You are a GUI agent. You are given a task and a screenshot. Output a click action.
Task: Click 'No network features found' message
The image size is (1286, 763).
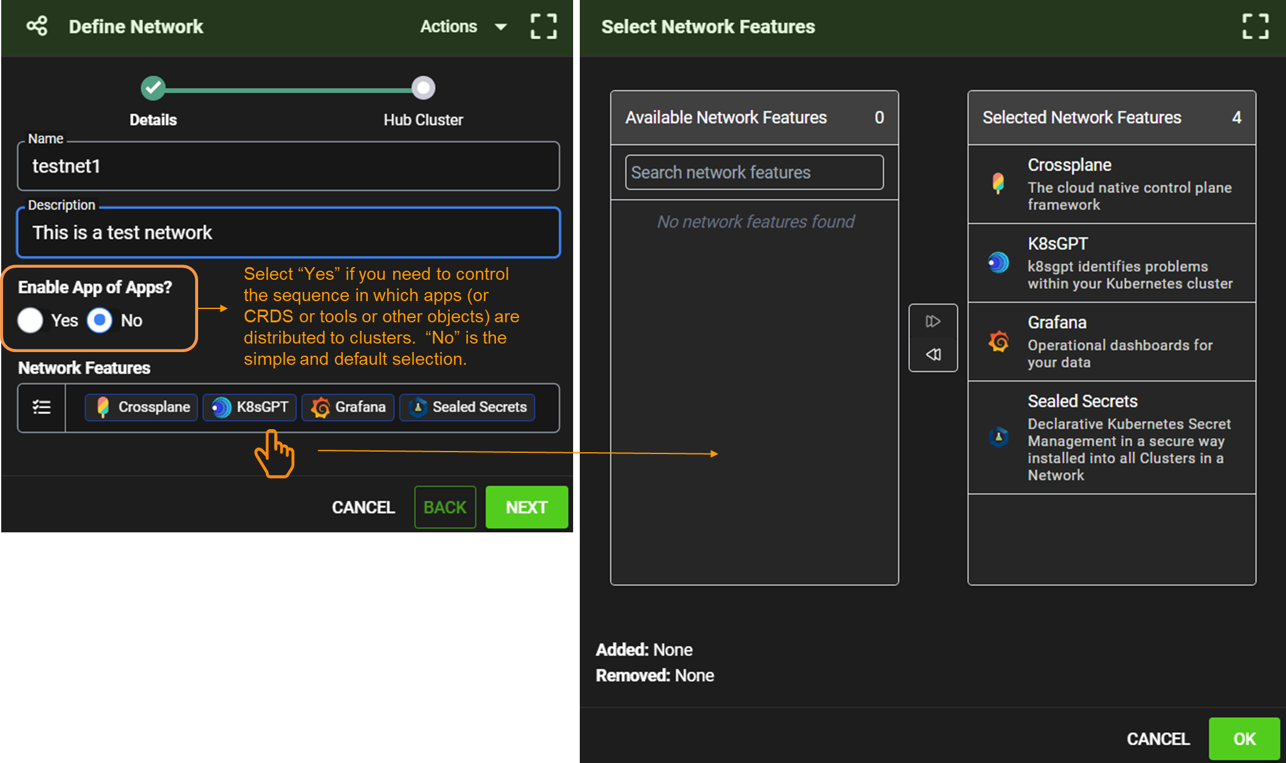(755, 222)
